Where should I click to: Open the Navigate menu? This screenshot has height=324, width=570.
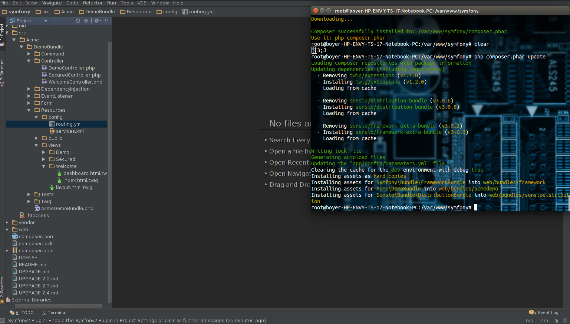[52, 3]
